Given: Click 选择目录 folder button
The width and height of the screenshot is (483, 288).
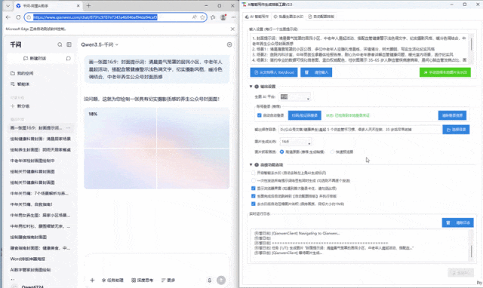Looking at the screenshot, I should pyautogui.click(x=456, y=130).
